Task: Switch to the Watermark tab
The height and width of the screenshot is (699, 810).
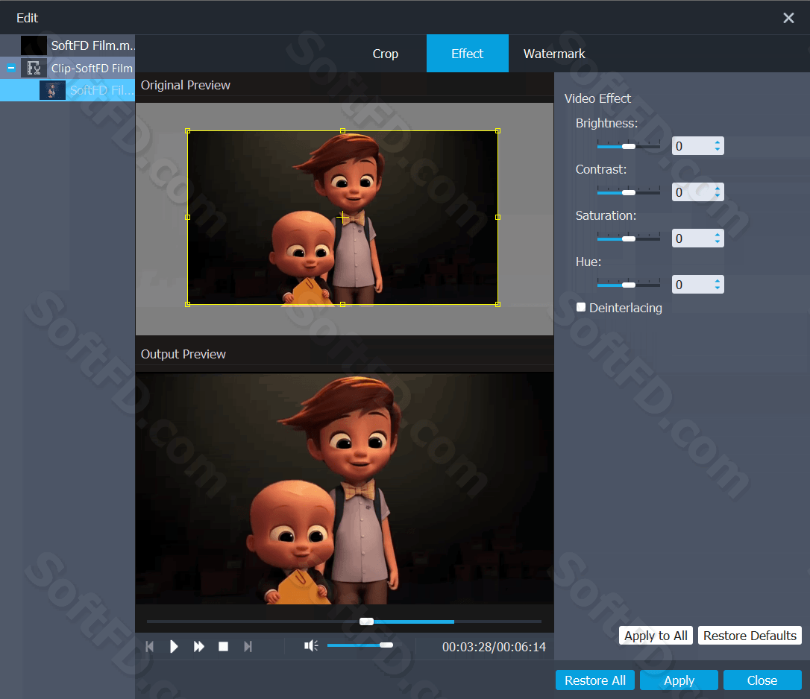Action: pos(554,54)
